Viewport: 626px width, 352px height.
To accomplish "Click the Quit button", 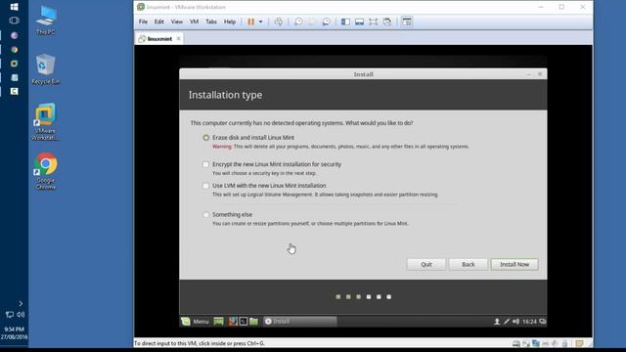I will (x=426, y=264).
